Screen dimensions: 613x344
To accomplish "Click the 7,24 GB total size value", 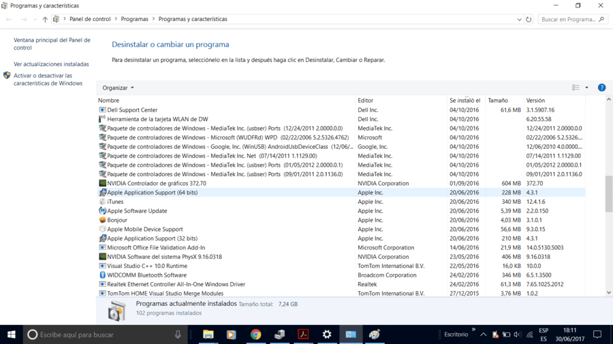I will click(x=288, y=304).
